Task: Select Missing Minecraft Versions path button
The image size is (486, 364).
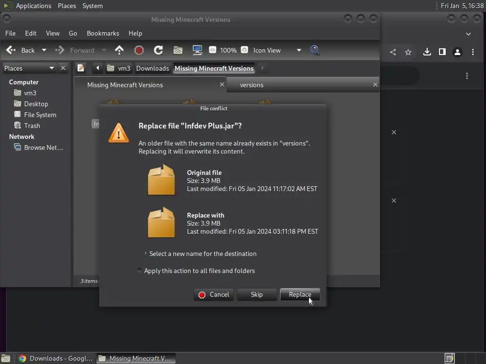Action: pyautogui.click(x=214, y=68)
